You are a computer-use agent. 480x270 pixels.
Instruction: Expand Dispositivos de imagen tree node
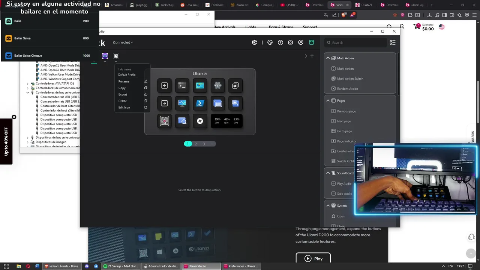click(27, 142)
